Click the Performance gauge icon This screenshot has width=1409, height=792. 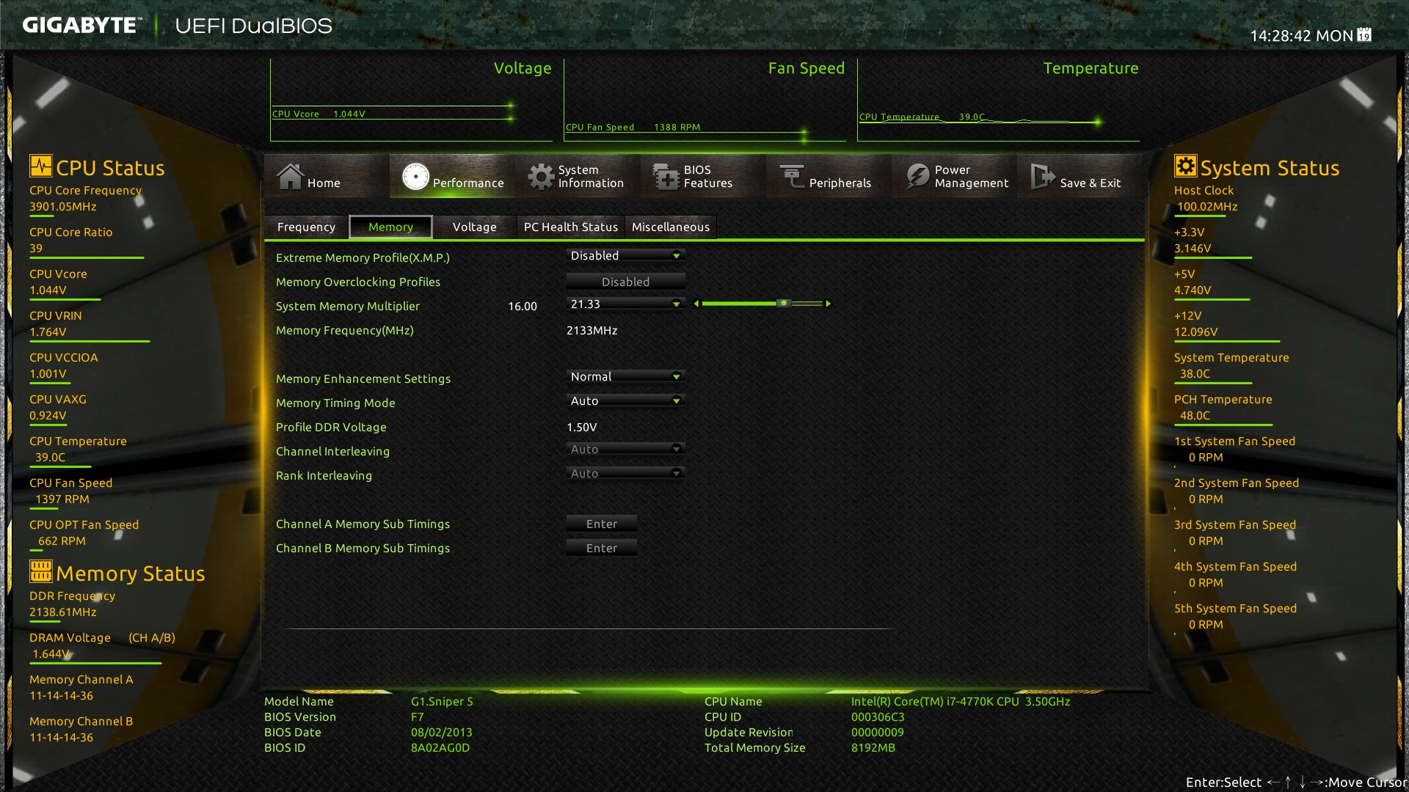click(x=415, y=176)
